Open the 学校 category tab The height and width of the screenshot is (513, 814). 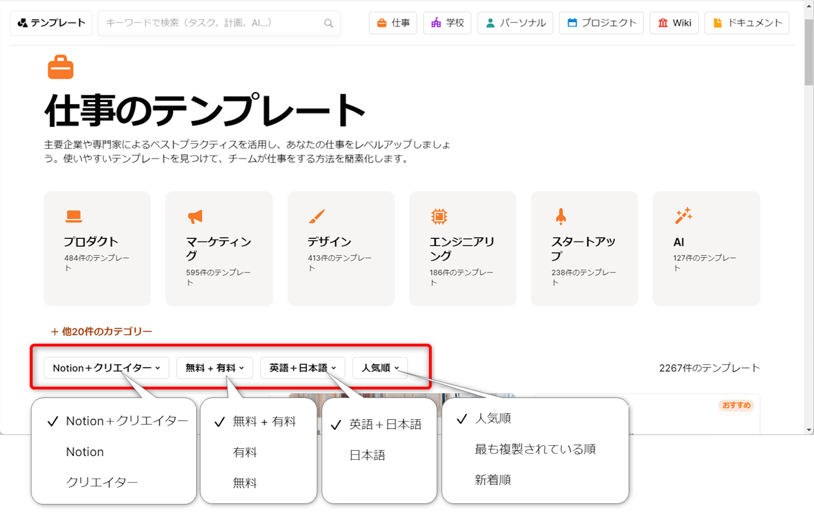click(447, 23)
